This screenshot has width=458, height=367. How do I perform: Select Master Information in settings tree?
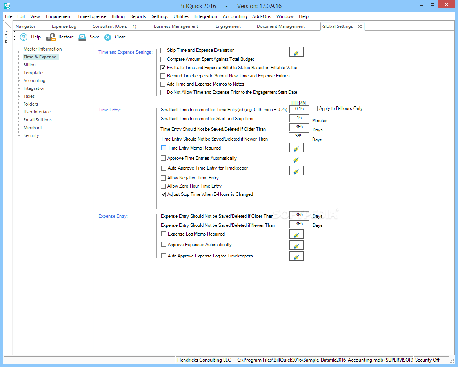pos(43,49)
